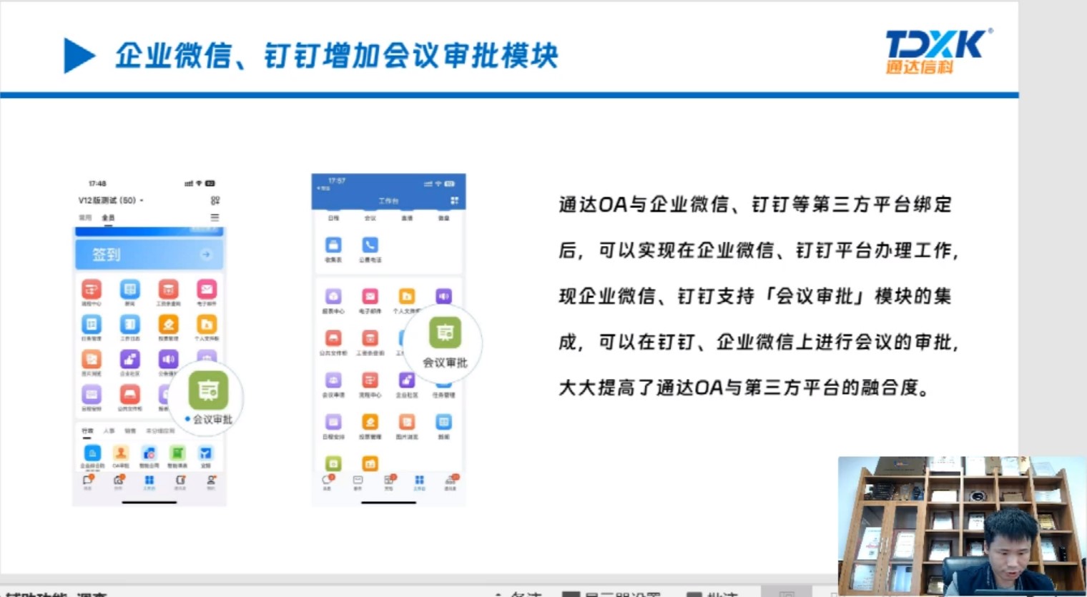Viewport: 1087px width, 597px height.
Task: Click text line starting 通达OA与企业微信
Action: (755, 204)
